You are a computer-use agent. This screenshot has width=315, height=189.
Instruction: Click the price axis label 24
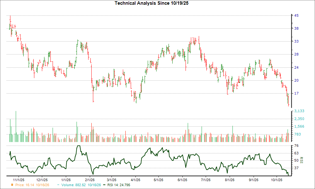click(x=296, y=67)
